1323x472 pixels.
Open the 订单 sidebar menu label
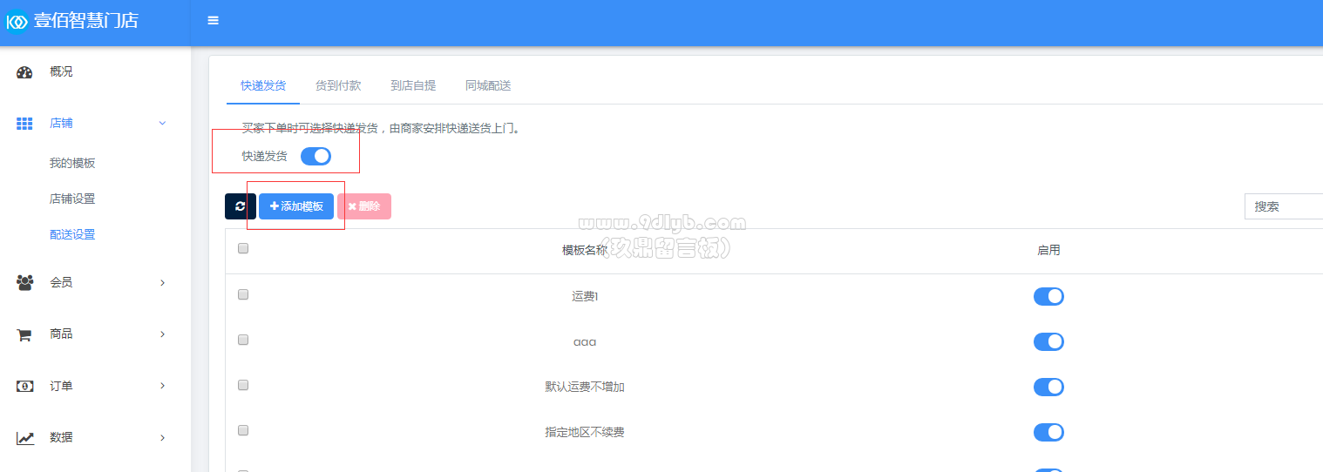(61, 386)
